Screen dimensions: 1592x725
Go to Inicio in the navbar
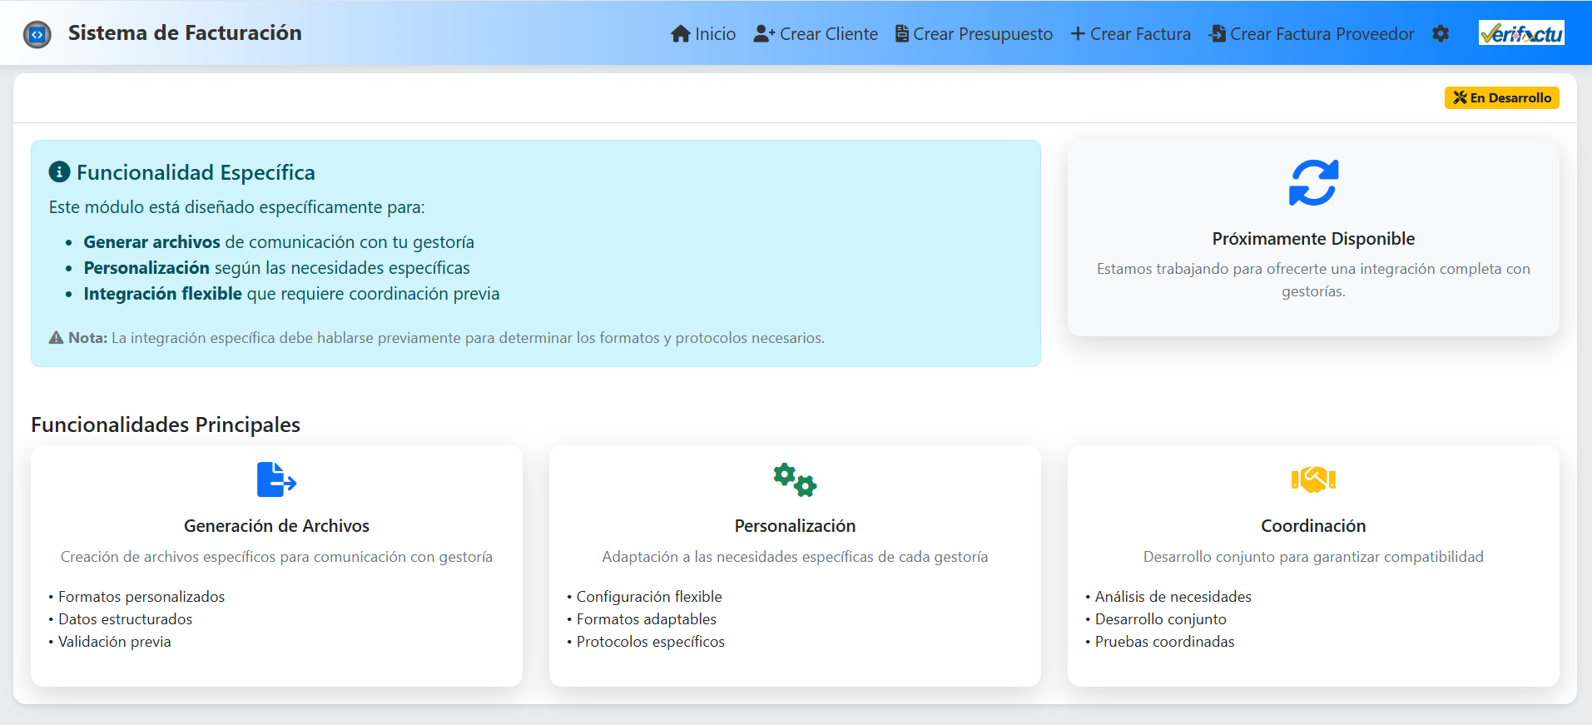(703, 33)
